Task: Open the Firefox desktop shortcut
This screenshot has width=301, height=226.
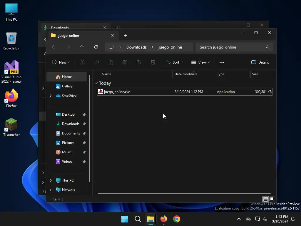Action: click(11, 98)
